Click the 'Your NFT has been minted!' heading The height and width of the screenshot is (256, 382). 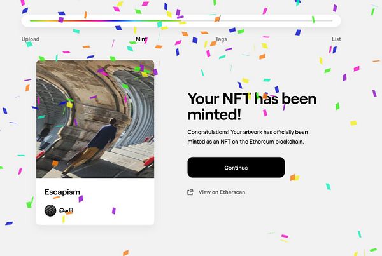(252, 106)
